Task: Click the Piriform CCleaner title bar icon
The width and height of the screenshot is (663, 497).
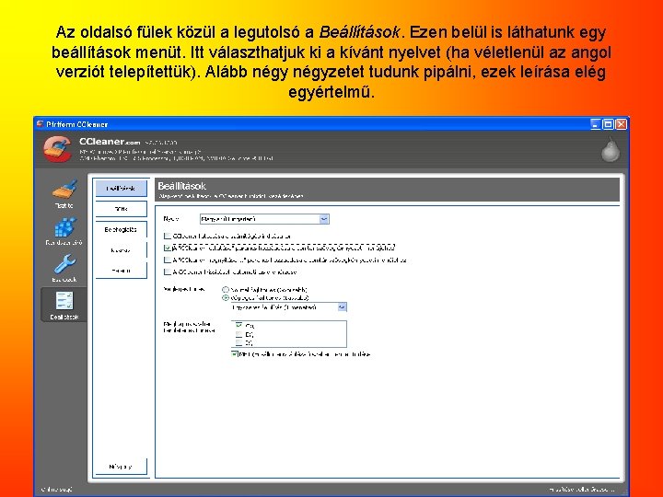Action: tap(41, 124)
